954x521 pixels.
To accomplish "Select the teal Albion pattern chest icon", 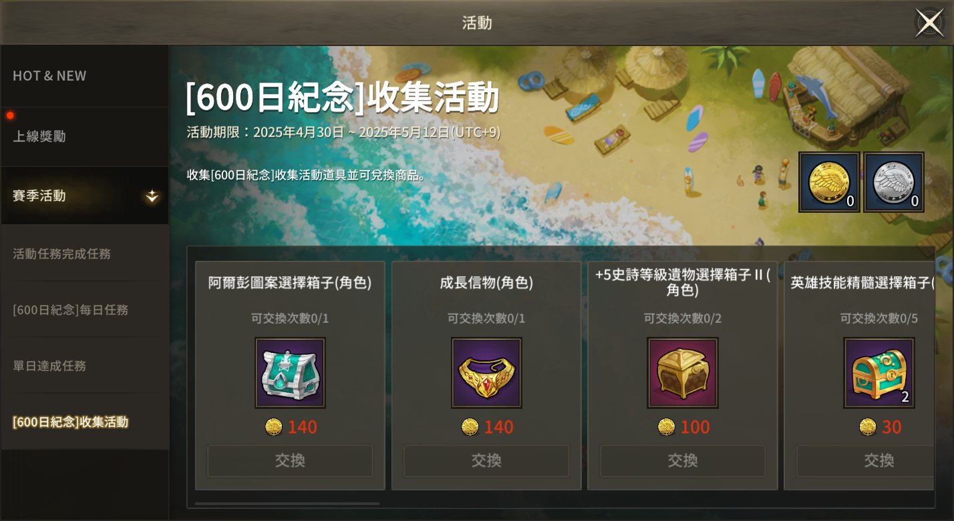I will coord(290,373).
